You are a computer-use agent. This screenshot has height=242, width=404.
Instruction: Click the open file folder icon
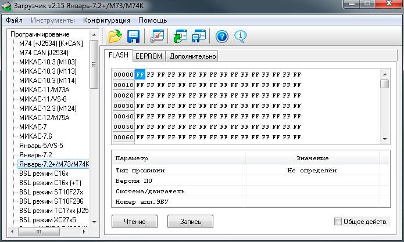[x=115, y=37]
